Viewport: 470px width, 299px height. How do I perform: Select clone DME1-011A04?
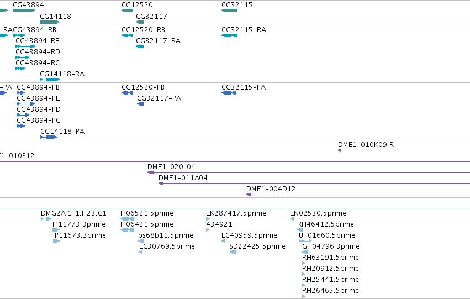[x=183, y=178]
